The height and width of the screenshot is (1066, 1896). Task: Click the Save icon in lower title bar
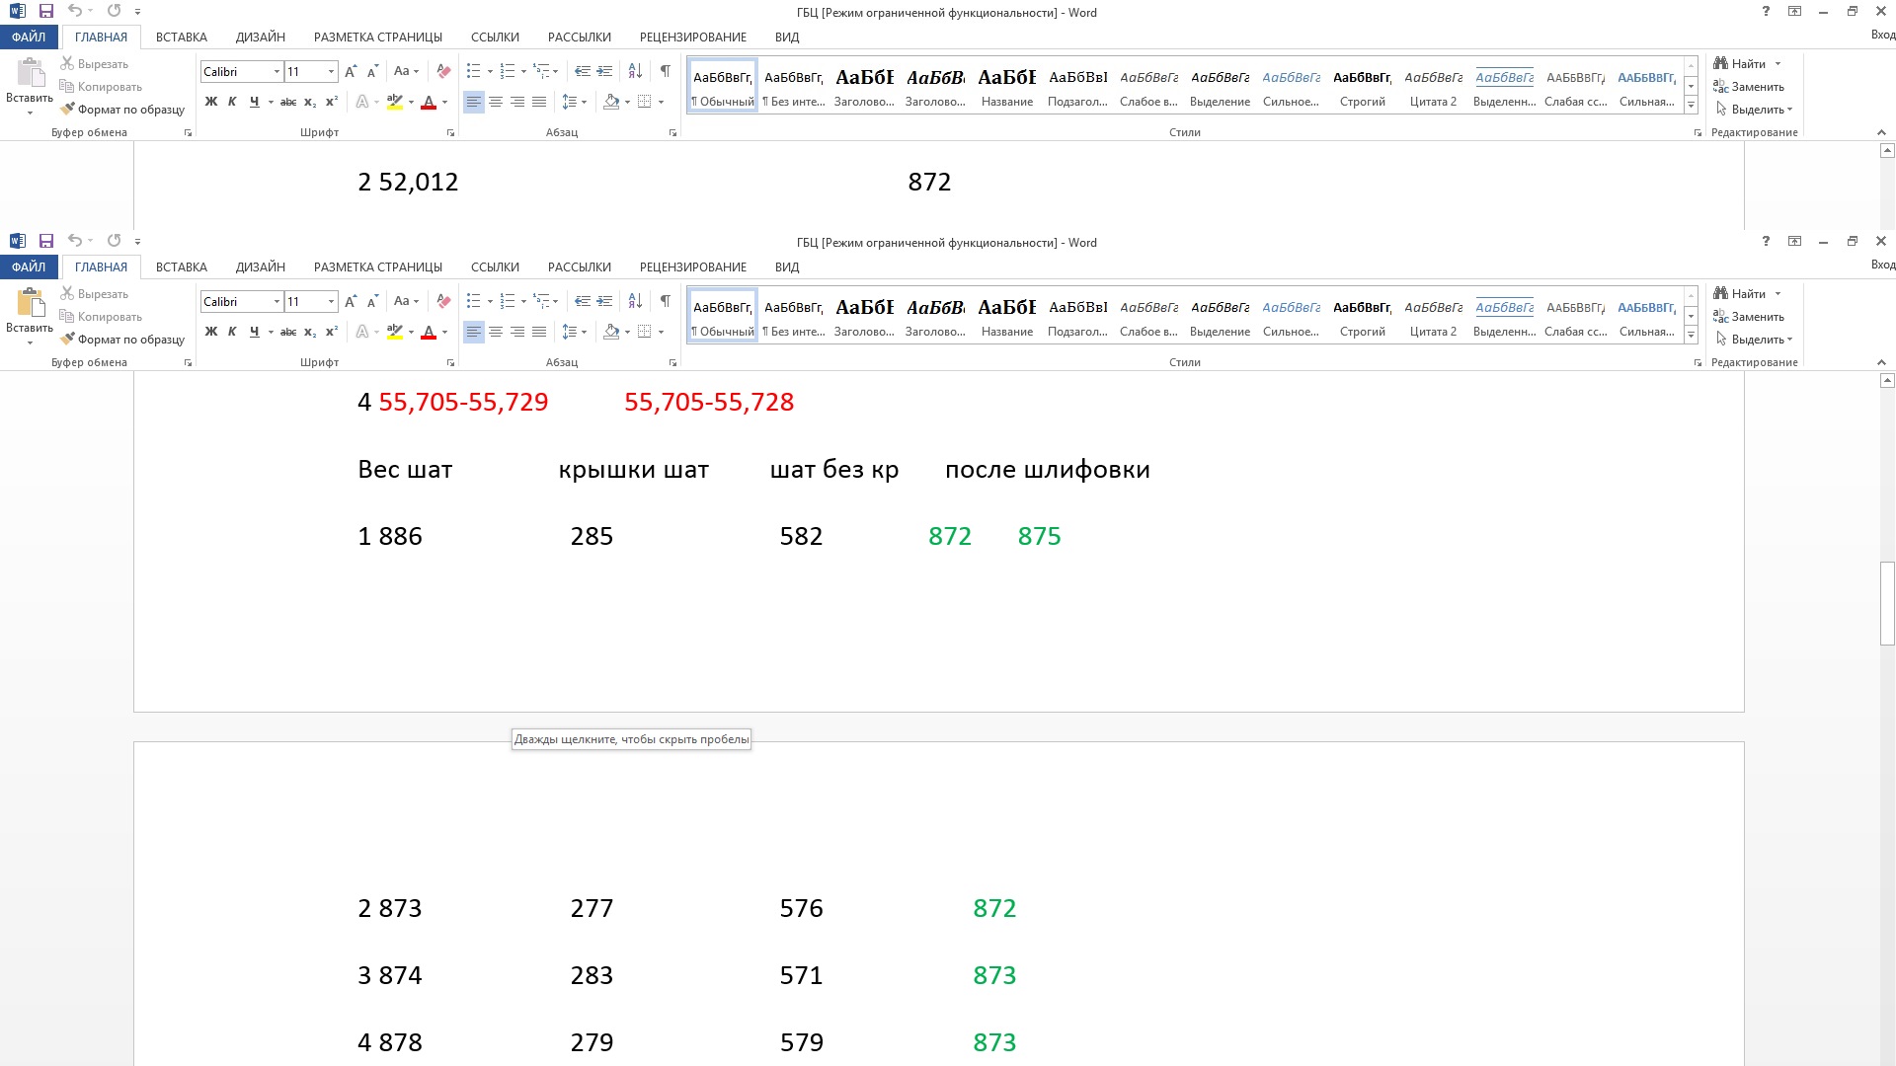[x=45, y=241]
